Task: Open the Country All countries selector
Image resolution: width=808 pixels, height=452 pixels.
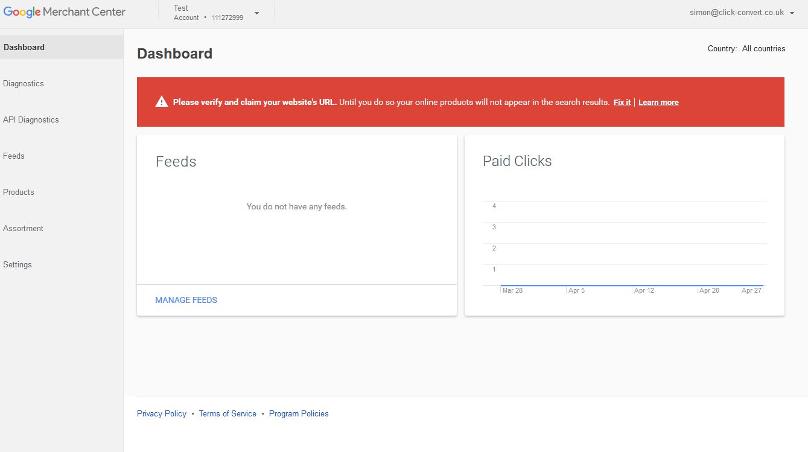Action: click(x=746, y=49)
